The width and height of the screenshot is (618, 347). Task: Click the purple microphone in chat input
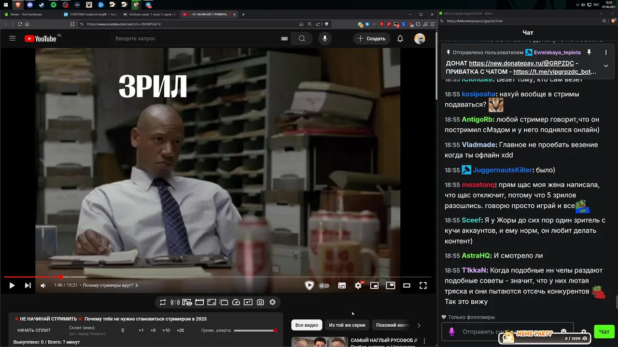pos(452,332)
